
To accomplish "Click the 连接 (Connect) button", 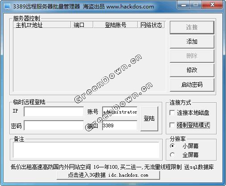I will [x=192, y=28].
